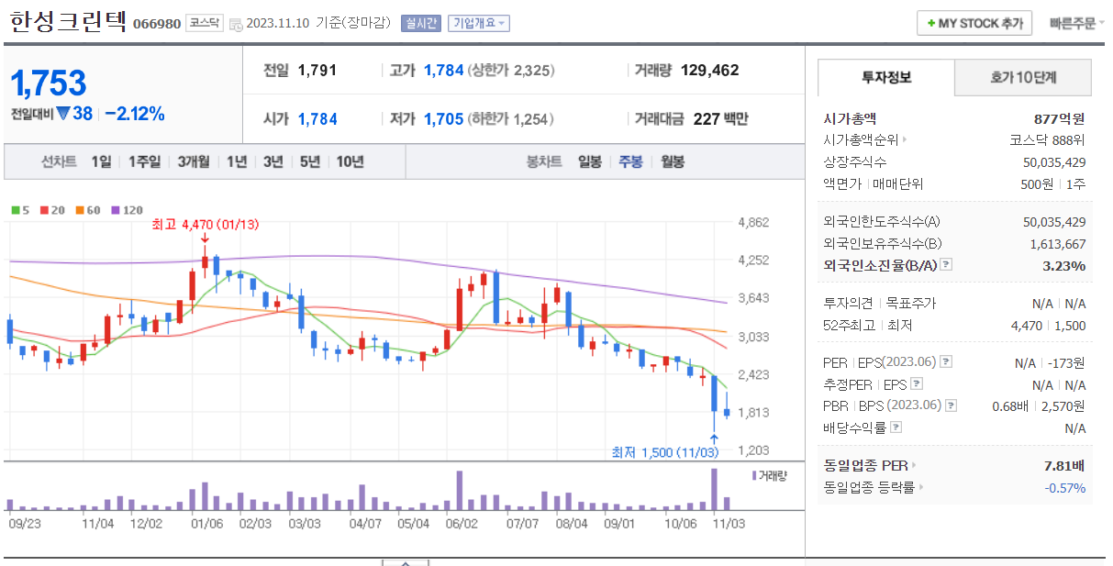Click the 투자의견 label
Screen dimensions: 1113x566
(848, 304)
